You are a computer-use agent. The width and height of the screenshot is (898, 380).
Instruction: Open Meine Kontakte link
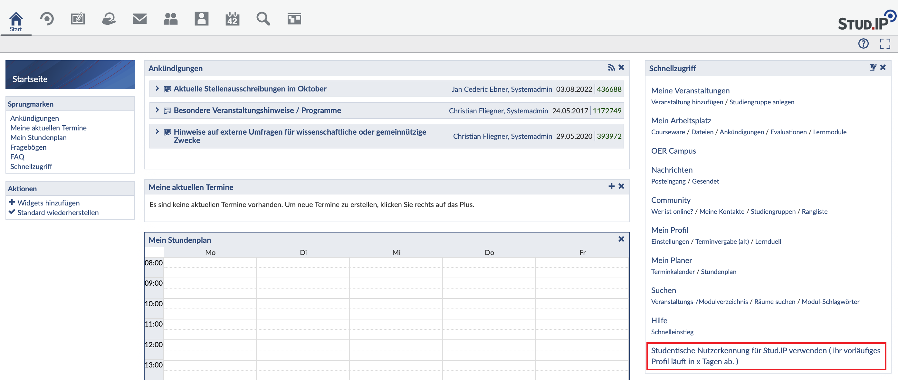click(x=721, y=212)
